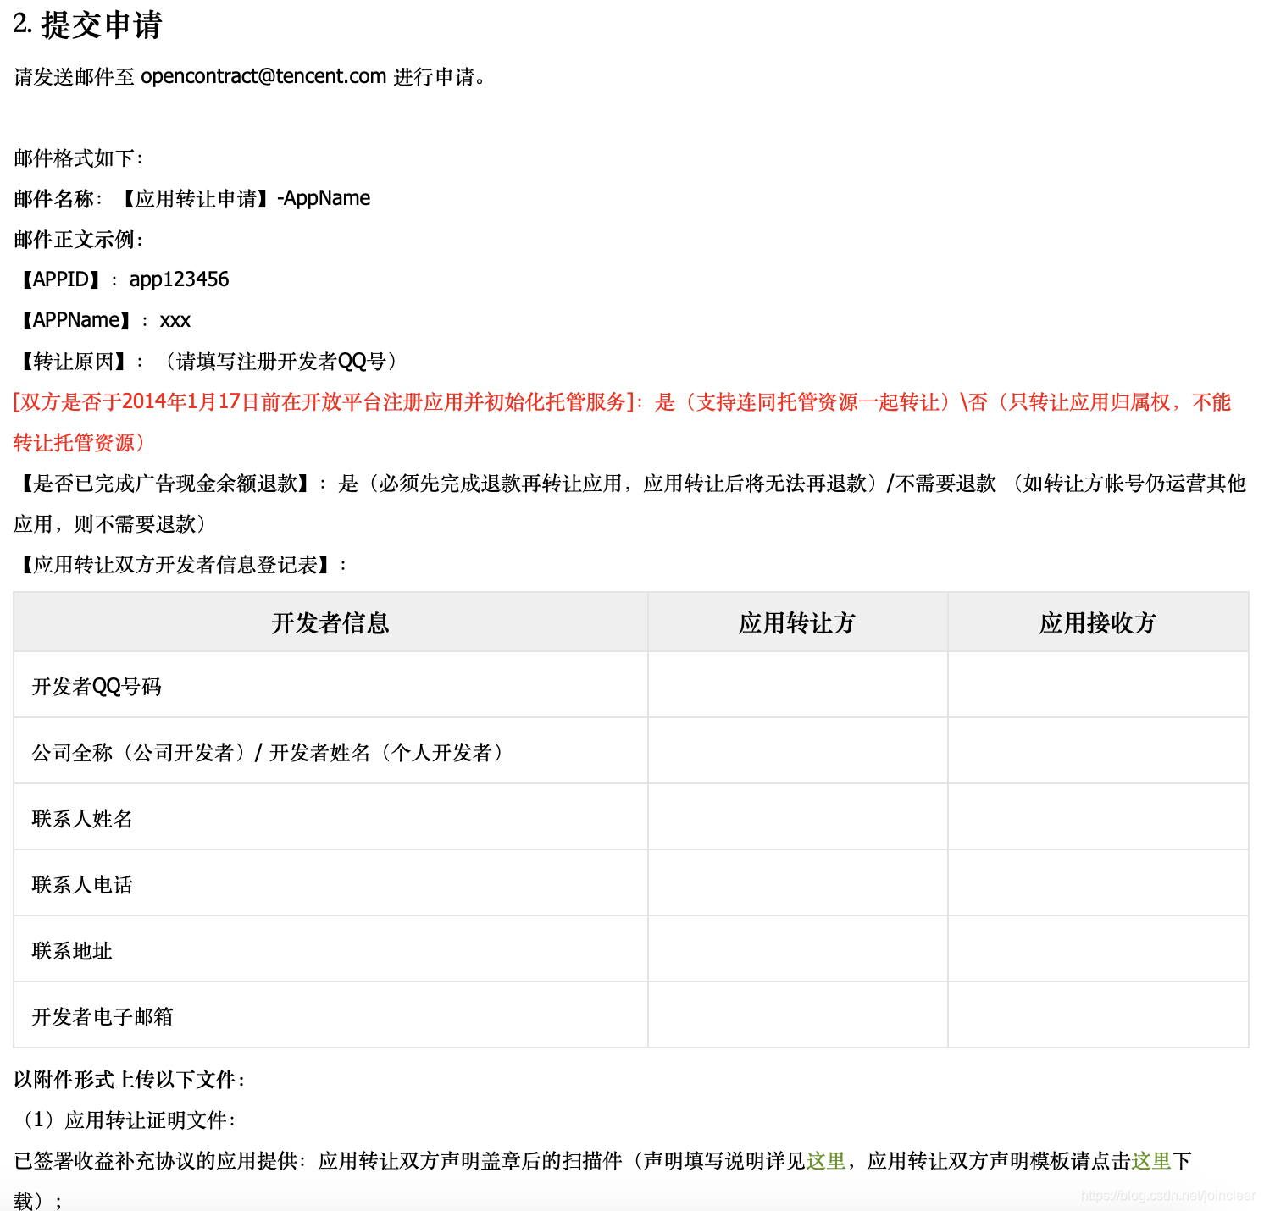Select the 邮件名称 line with AppName
This screenshot has height=1211, width=1264.
point(192,198)
